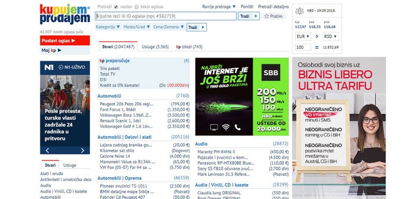Focus the keyword search input field
414x199 pixels.
point(166,16)
